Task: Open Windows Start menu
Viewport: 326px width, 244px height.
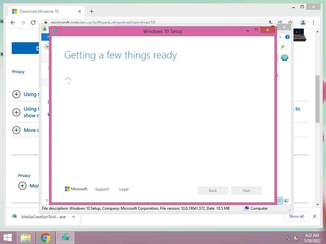Action: click(x=8, y=237)
